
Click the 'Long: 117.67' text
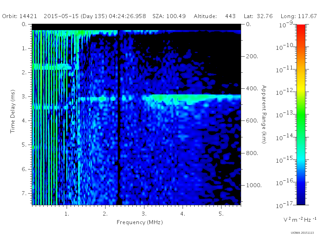(x=299, y=16)
